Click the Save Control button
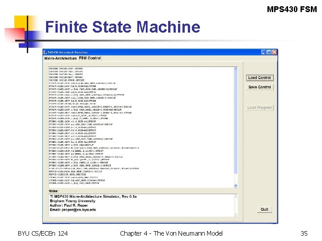Screen dimensions: 322x241 [259, 87]
